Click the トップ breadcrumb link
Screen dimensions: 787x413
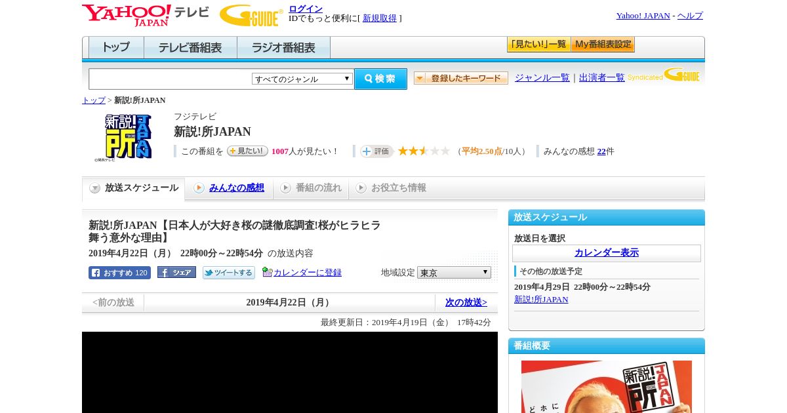click(x=93, y=100)
